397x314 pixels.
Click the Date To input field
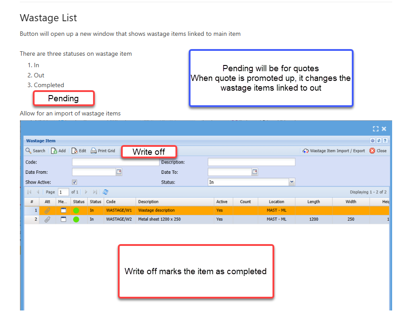coord(230,172)
